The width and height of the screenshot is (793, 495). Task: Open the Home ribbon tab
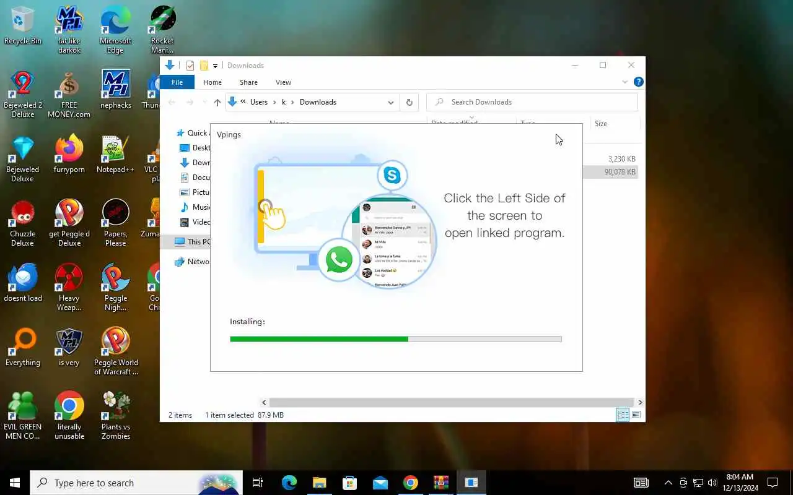point(212,82)
